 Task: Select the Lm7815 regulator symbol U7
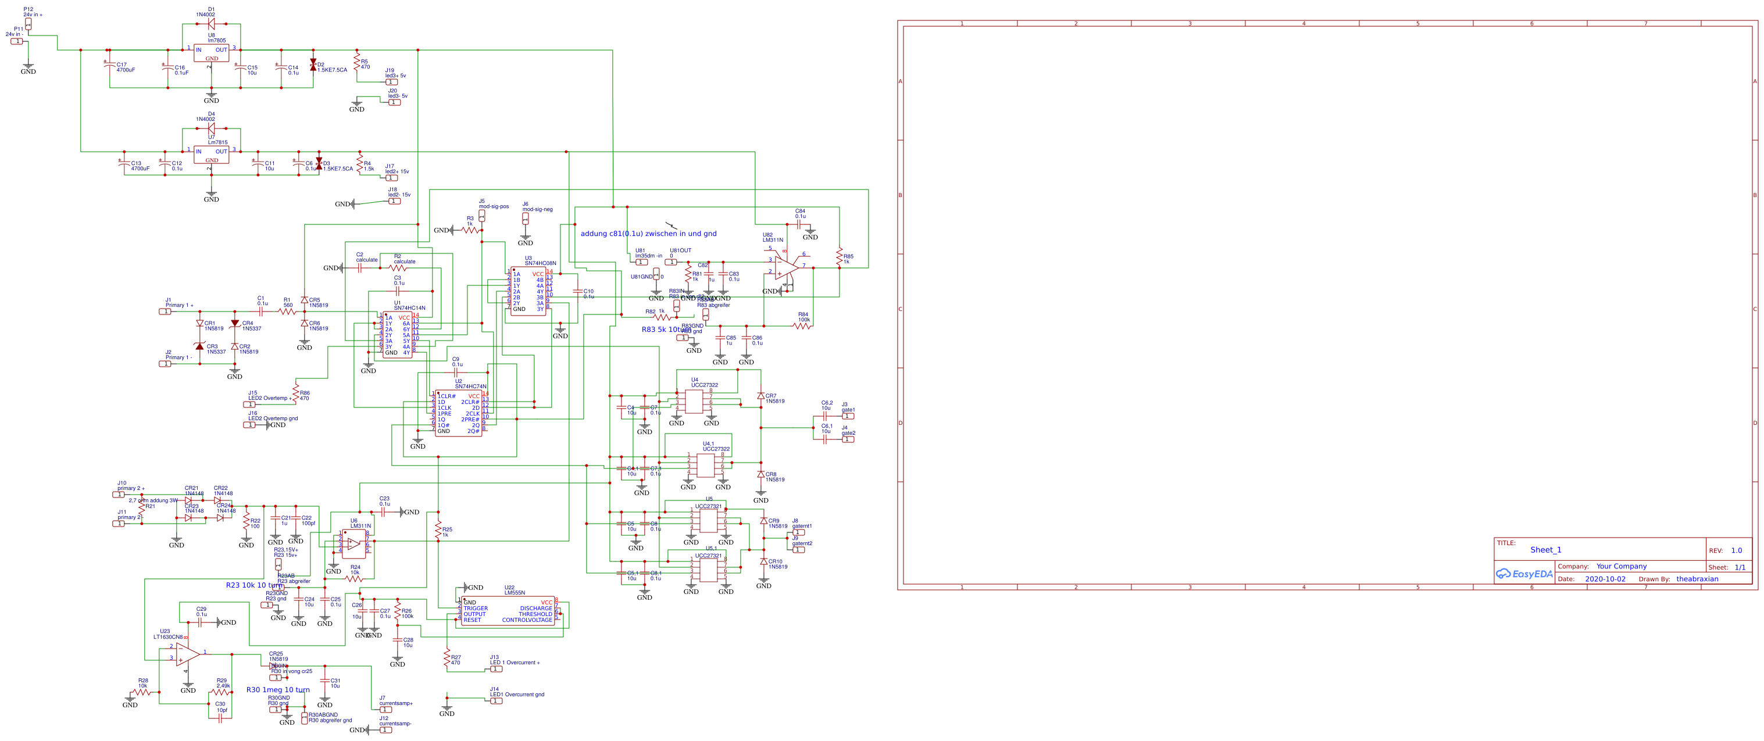(x=211, y=156)
